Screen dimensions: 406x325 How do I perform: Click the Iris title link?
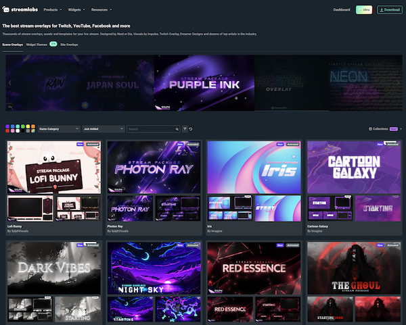pos(210,226)
